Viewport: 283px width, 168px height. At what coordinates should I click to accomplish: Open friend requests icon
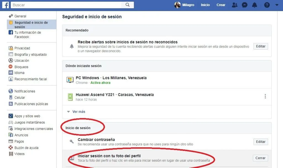(235, 5)
